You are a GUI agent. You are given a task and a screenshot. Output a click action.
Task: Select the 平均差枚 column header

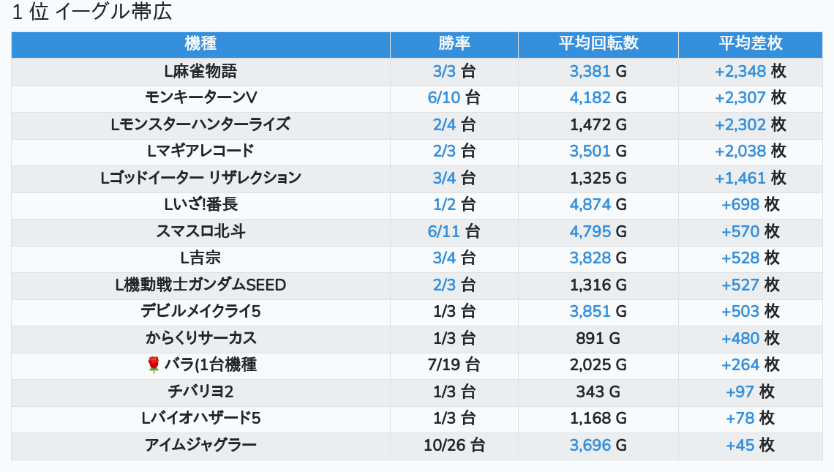[x=750, y=44]
